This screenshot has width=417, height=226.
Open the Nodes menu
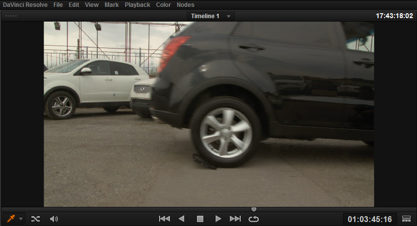pos(185,5)
